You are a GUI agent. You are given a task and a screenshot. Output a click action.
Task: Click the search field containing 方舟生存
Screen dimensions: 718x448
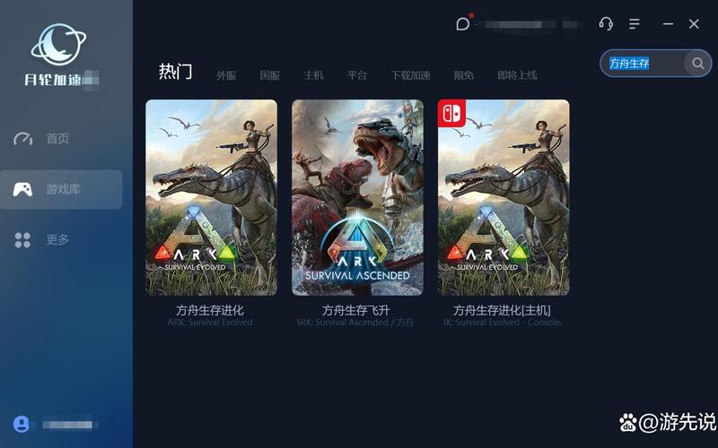pyautogui.click(x=643, y=63)
